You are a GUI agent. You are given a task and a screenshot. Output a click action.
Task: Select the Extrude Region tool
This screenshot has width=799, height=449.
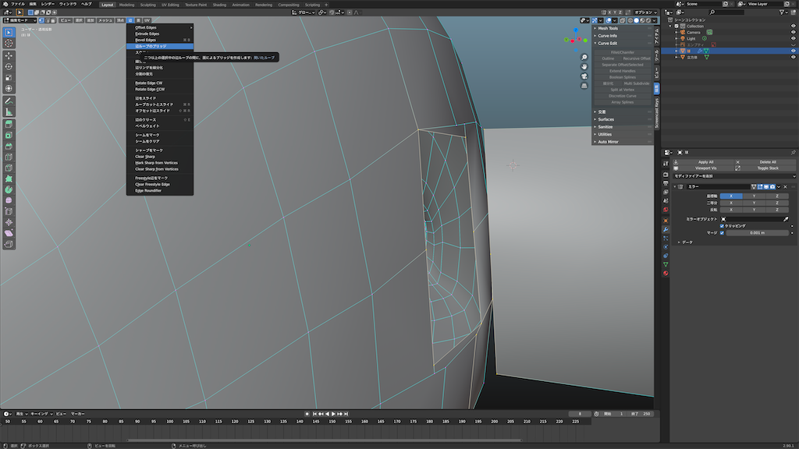[x=9, y=124]
